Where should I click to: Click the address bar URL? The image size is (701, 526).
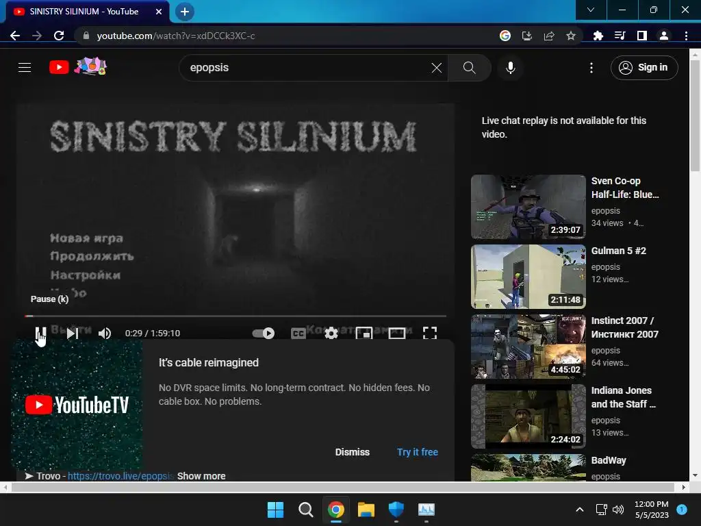[176, 36]
